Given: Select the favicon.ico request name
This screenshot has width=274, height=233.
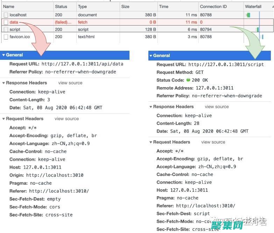Looking at the screenshot, I should tap(20, 37).
